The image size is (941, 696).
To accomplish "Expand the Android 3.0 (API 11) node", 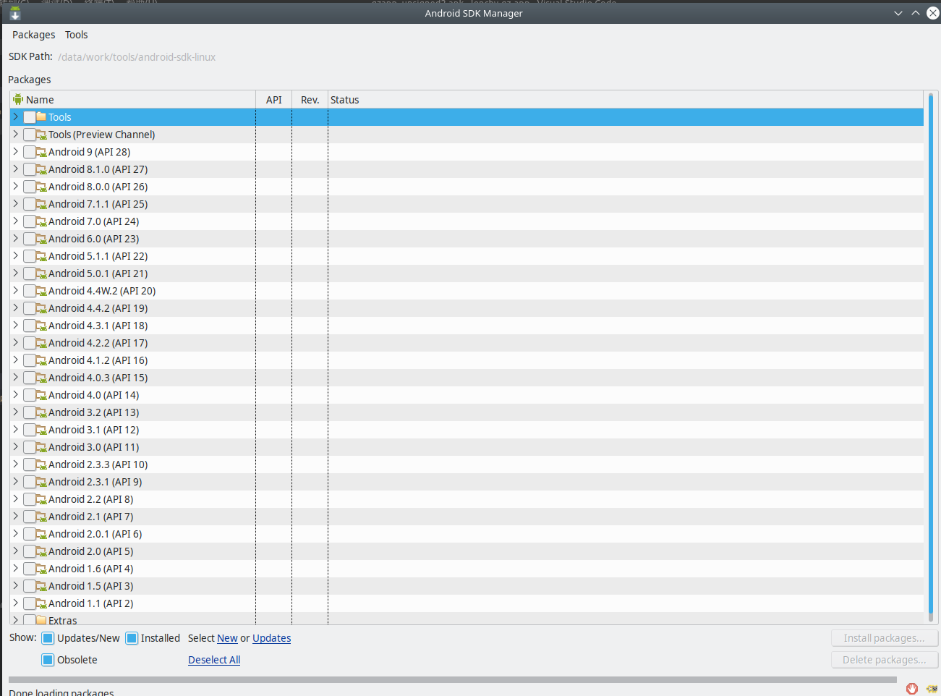I will click(15, 446).
